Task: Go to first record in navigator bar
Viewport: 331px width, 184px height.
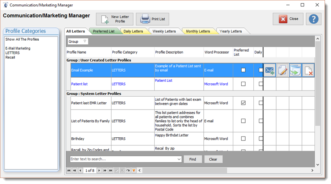Action: click(69, 171)
